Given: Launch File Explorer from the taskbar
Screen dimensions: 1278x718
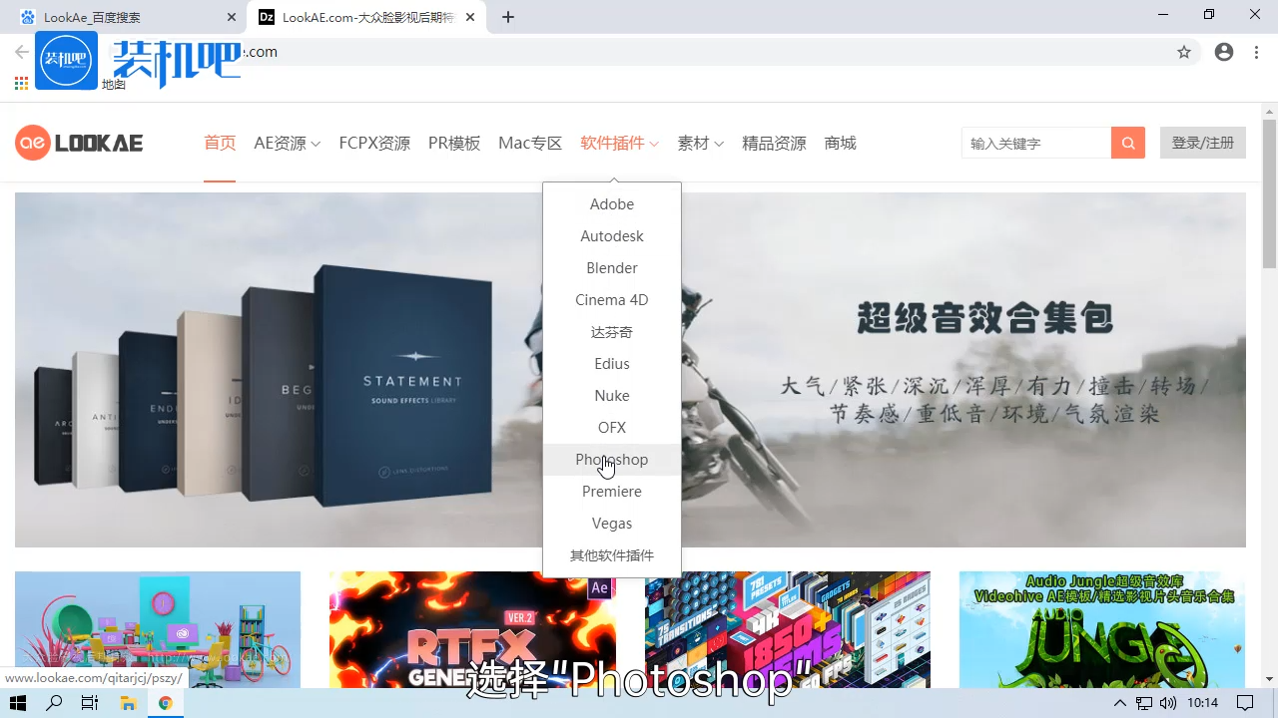Looking at the screenshot, I should click(129, 702).
